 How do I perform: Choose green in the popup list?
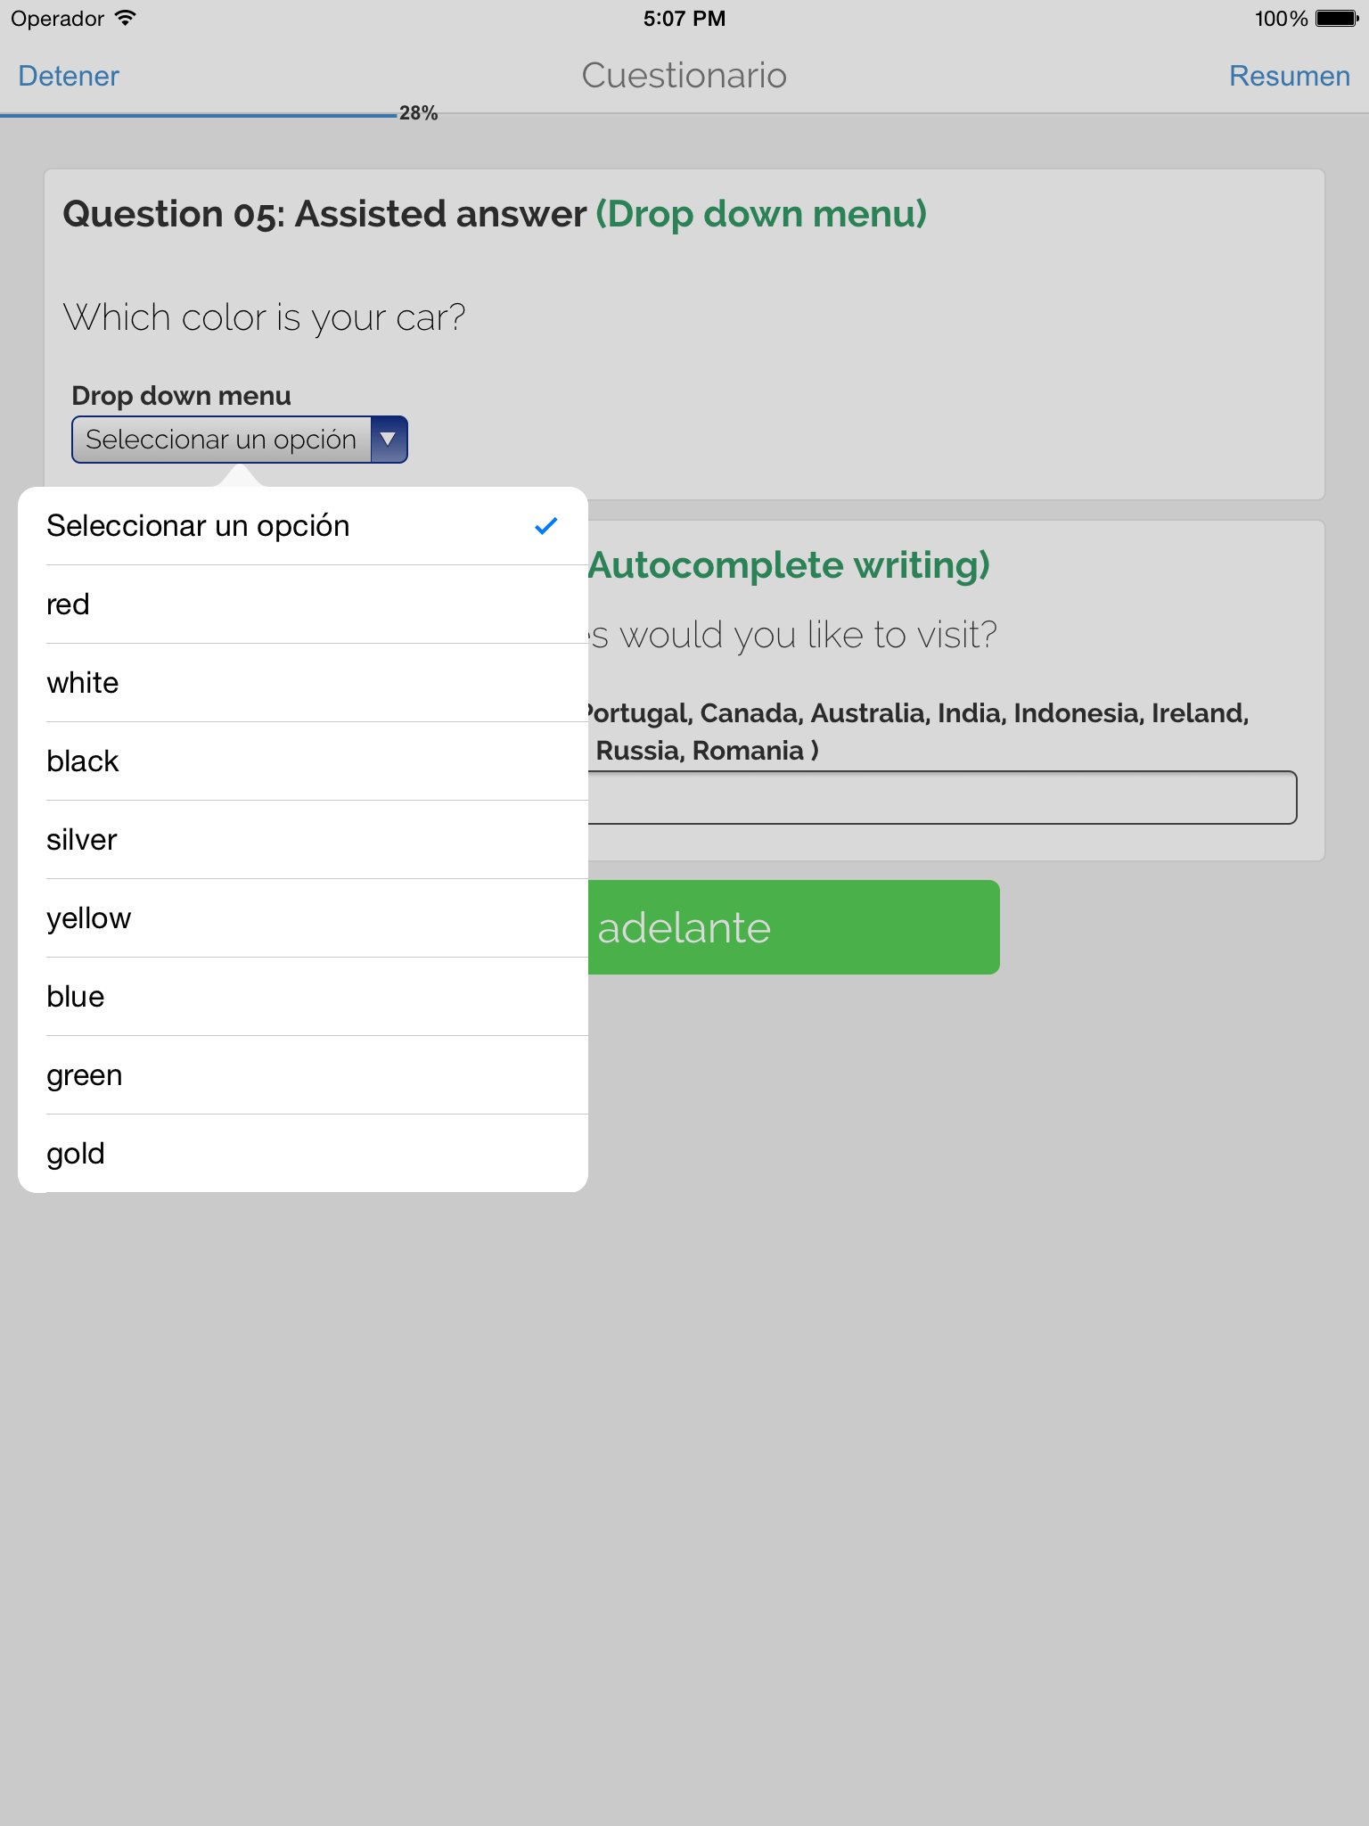(x=303, y=1075)
